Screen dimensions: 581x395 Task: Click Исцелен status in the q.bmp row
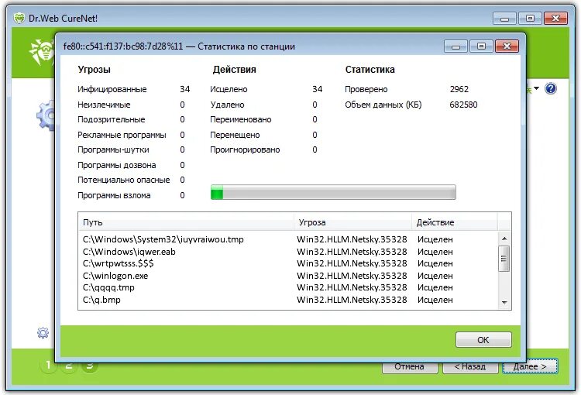435,300
